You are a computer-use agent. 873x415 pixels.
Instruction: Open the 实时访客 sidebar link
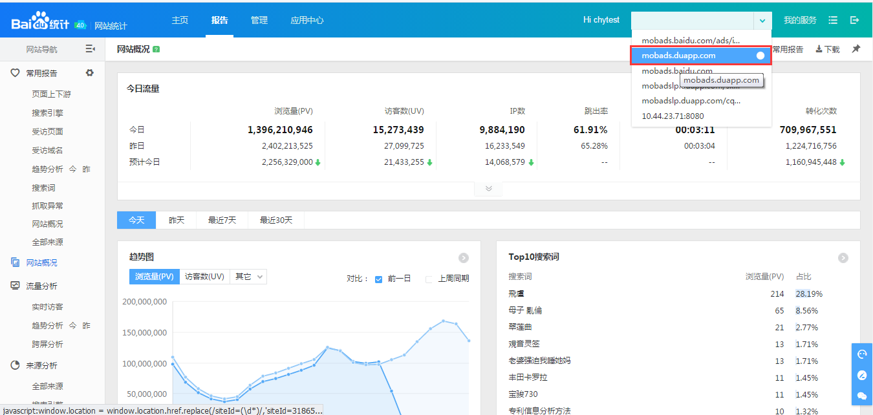pos(48,307)
